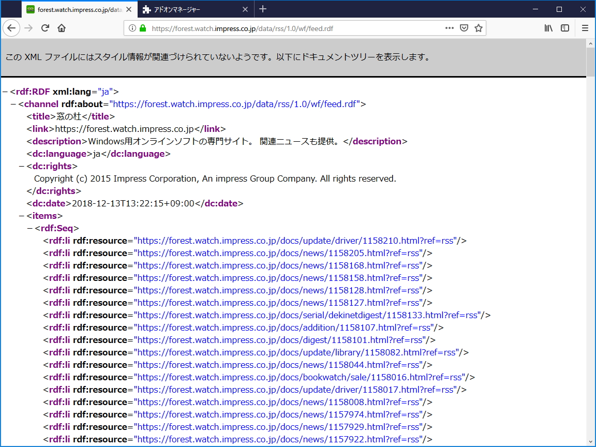Click the back navigation arrow
Viewport: 596px width, 447px height.
tap(11, 28)
